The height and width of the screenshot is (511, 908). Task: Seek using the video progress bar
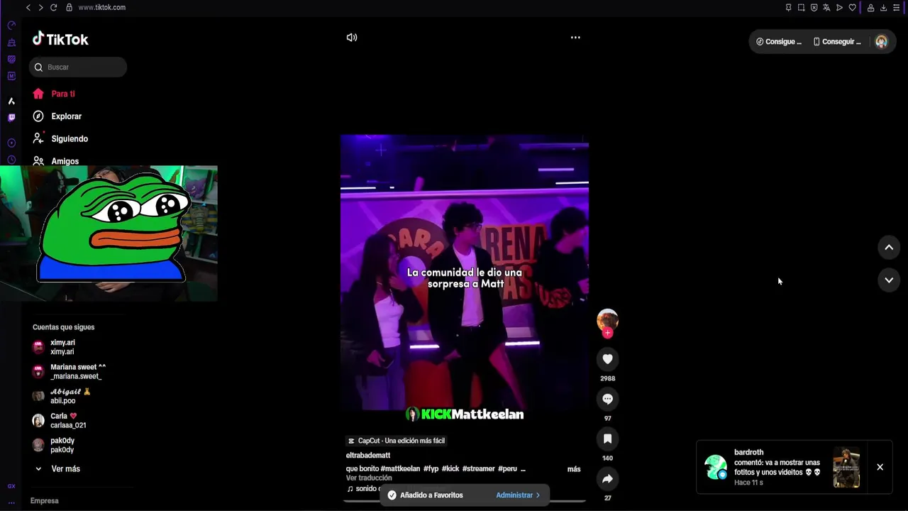(x=465, y=501)
